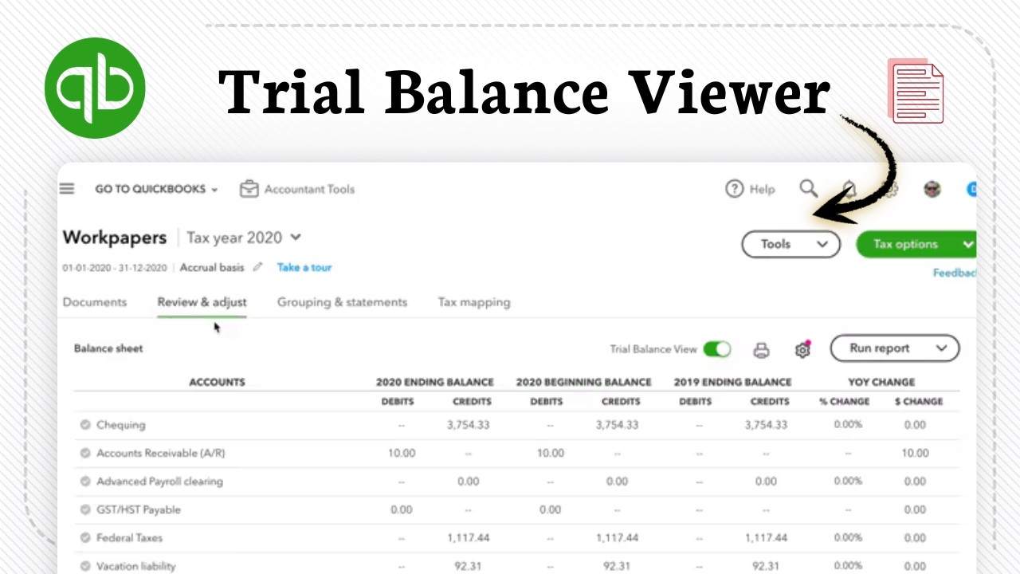Open the Tools dropdown
1020x574 pixels.
click(x=790, y=245)
